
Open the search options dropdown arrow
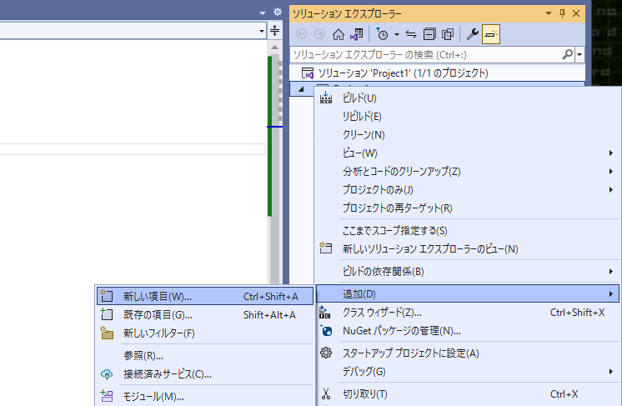pos(579,55)
